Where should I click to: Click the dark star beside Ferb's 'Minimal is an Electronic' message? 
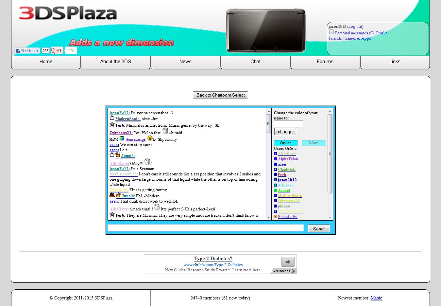point(112,124)
